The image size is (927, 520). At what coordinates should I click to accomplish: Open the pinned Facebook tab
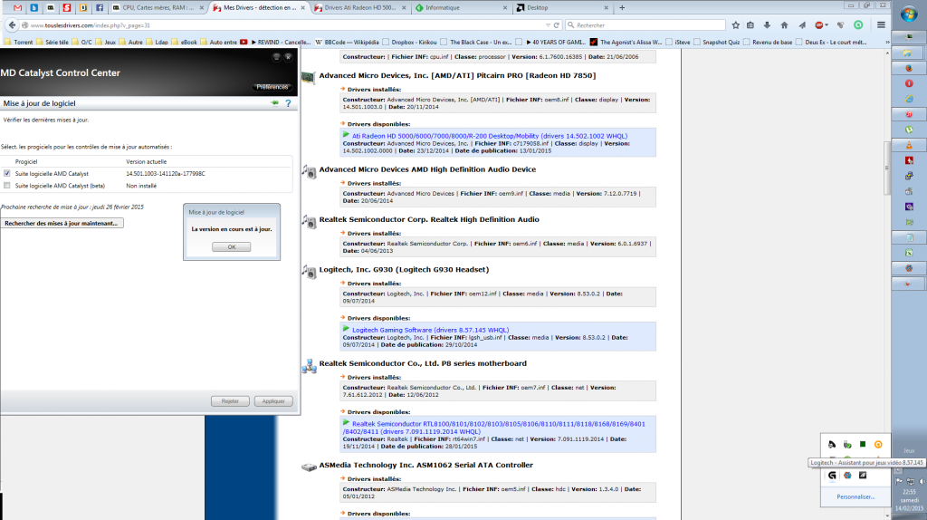100,7
